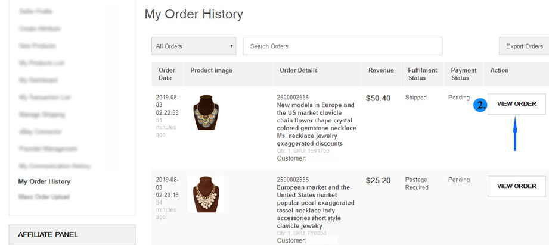Click the Fulfilment Status column header
This screenshot has height=245, width=549.
422,74
